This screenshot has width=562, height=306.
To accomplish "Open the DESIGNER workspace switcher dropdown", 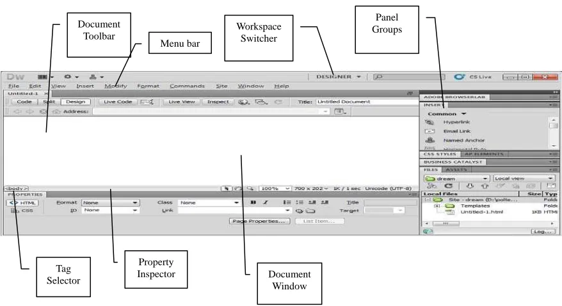I will coord(338,77).
